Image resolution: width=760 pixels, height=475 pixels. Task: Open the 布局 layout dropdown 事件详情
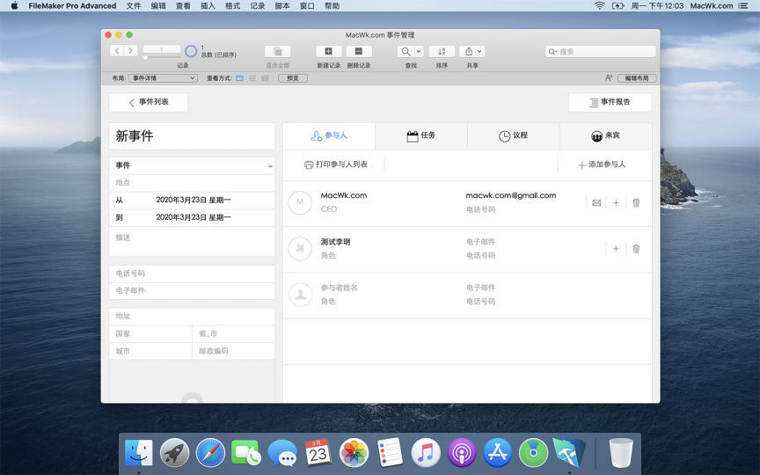tap(163, 78)
